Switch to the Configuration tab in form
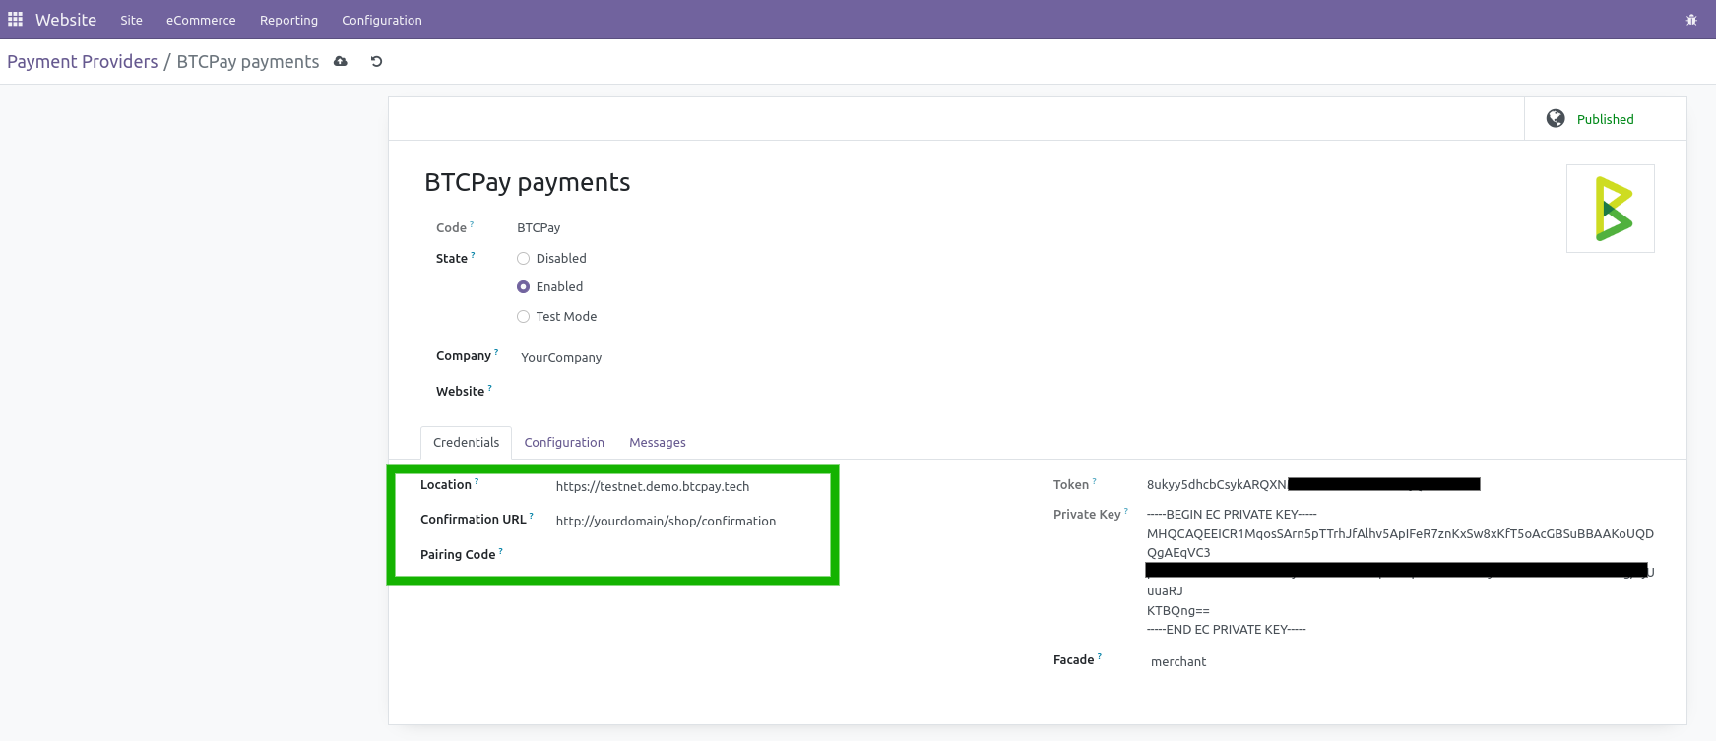This screenshot has width=1716, height=741. tap(564, 443)
